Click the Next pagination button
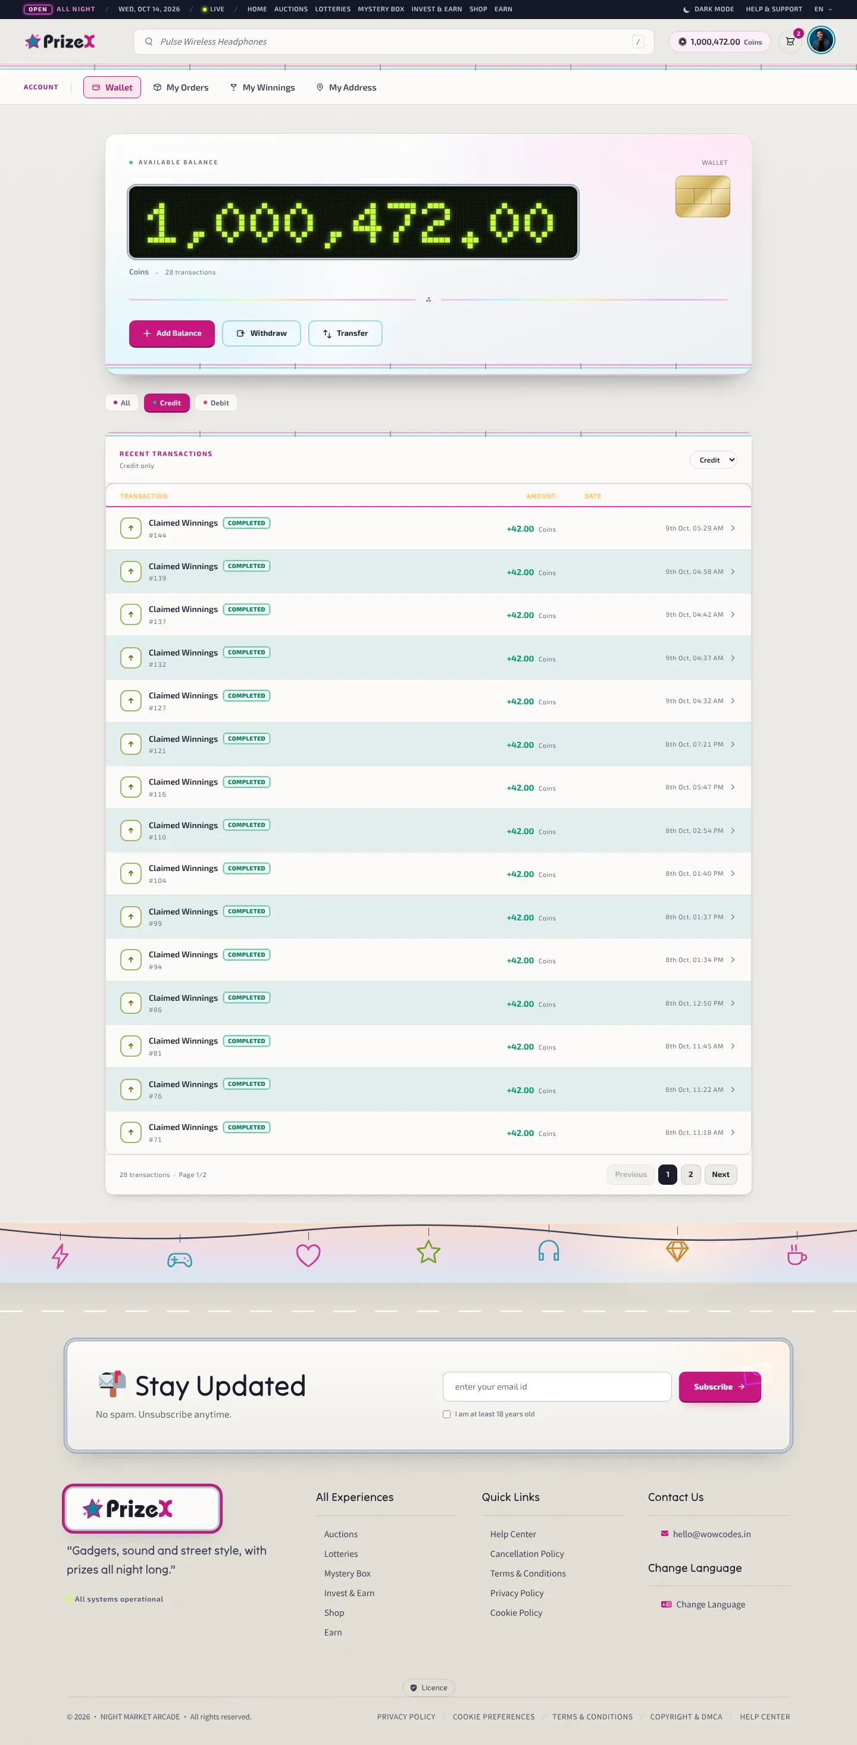The height and width of the screenshot is (1745, 857). (720, 1174)
